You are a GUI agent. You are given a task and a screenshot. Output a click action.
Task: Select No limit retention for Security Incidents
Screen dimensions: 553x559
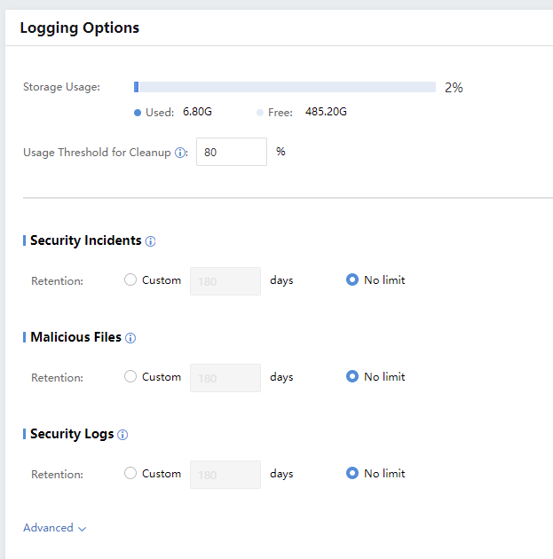tap(352, 279)
